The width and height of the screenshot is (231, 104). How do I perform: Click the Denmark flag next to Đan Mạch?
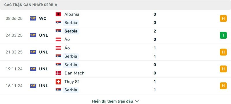click(58, 73)
